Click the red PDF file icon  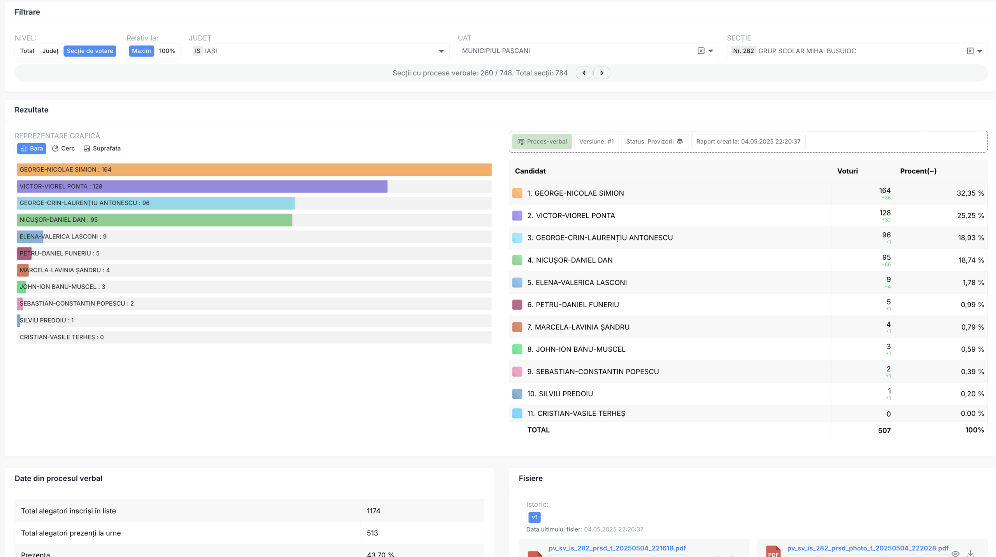tap(773, 552)
